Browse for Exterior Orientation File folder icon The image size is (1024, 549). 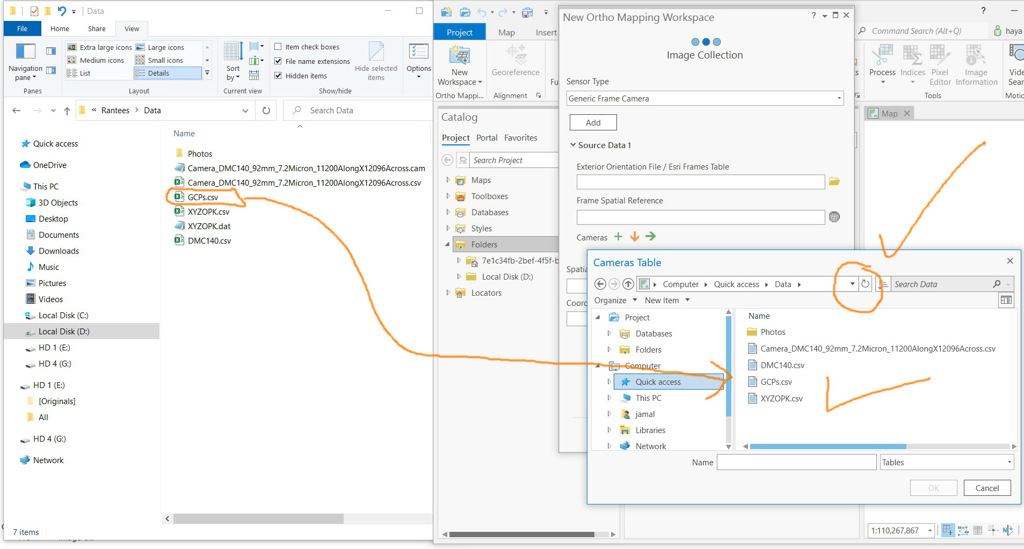pos(834,181)
